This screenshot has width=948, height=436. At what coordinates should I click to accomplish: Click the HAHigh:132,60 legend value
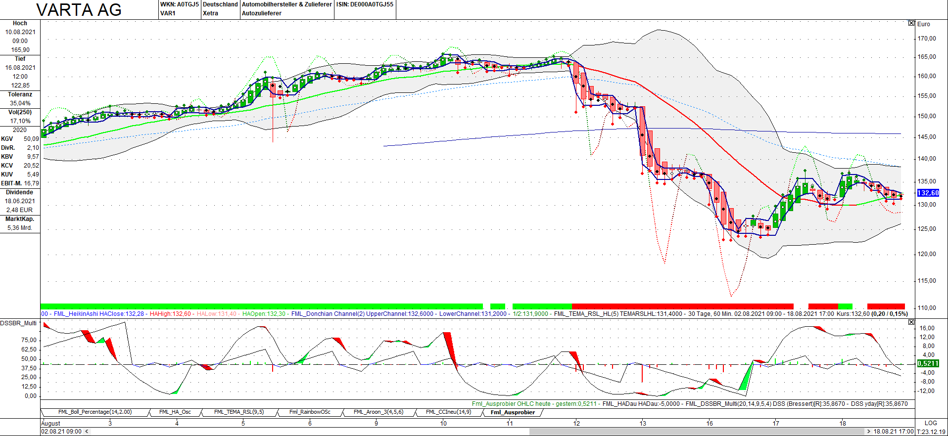pos(170,314)
